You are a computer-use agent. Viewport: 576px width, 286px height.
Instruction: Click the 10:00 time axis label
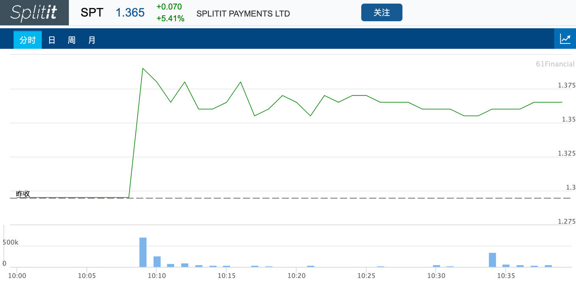(17, 275)
